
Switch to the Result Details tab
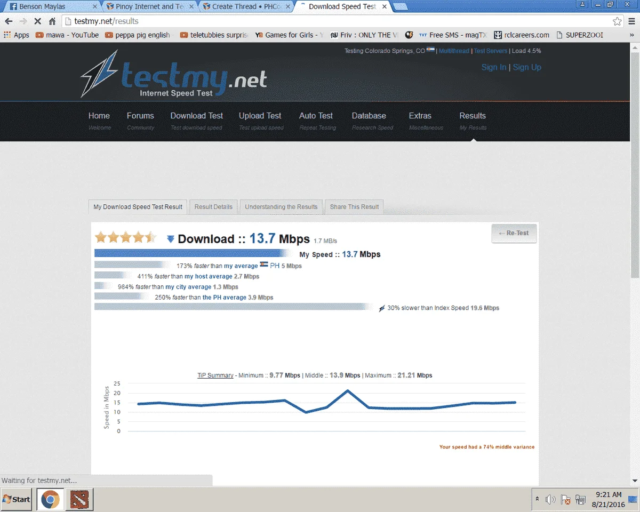click(213, 207)
